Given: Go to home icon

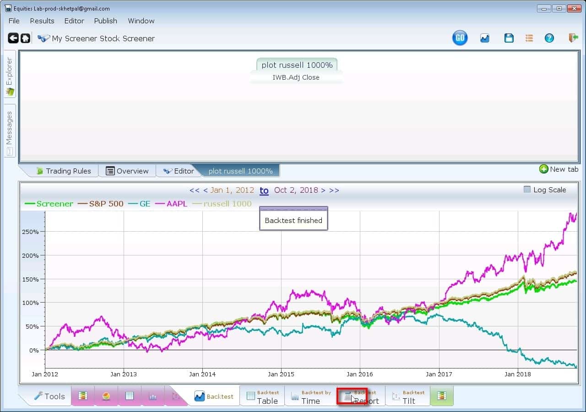Looking at the screenshot, I should click(26, 38).
